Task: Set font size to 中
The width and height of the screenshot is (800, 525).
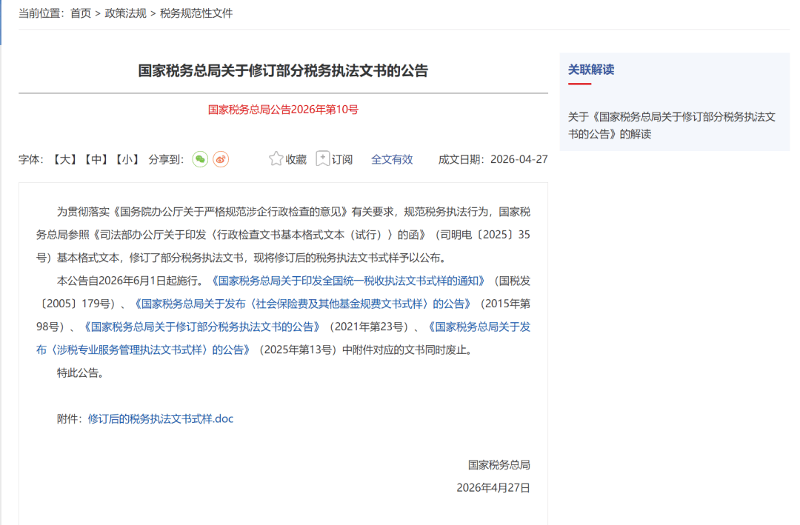Action: 96,160
